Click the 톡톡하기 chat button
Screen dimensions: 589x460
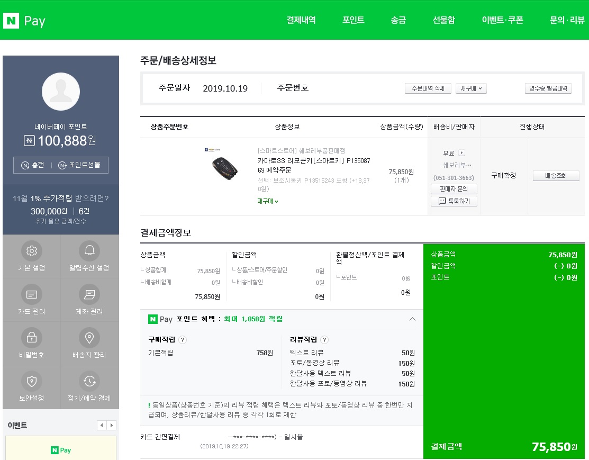[x=454, y=201]
